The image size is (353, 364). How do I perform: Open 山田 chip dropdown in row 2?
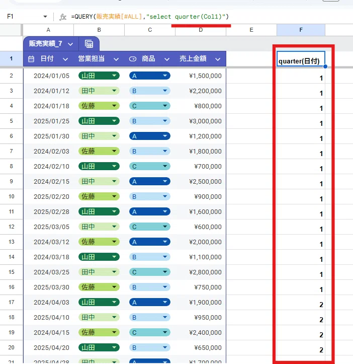click(114, 76)
